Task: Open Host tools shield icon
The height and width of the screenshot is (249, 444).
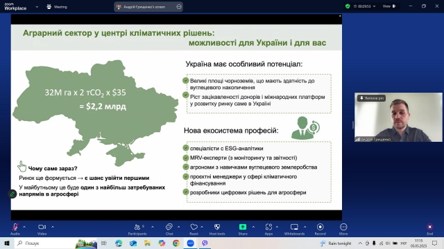Action: pos(217,229)
